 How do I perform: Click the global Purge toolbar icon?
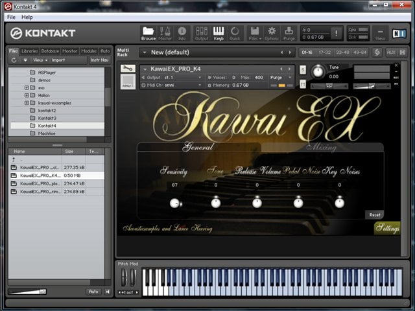click(289, 33)
